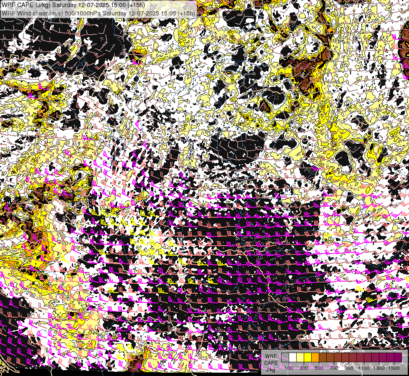Click the legend value 100
The image size is (409, 376).
click(289, 368)
